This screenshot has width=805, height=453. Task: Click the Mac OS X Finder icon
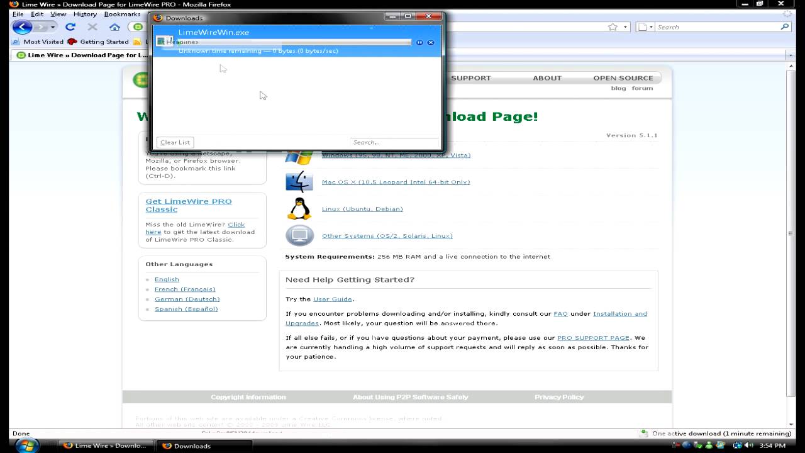299,182
